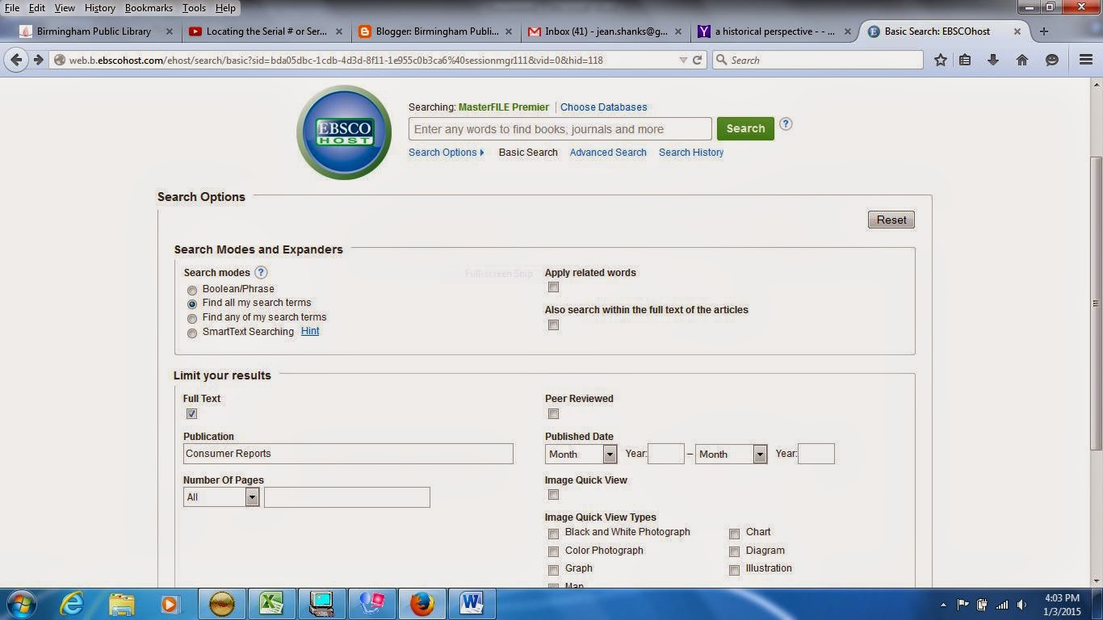Click the browser vertical scrollbar
This screenshot has height=620, width=1103.
tap(1096, 304)
